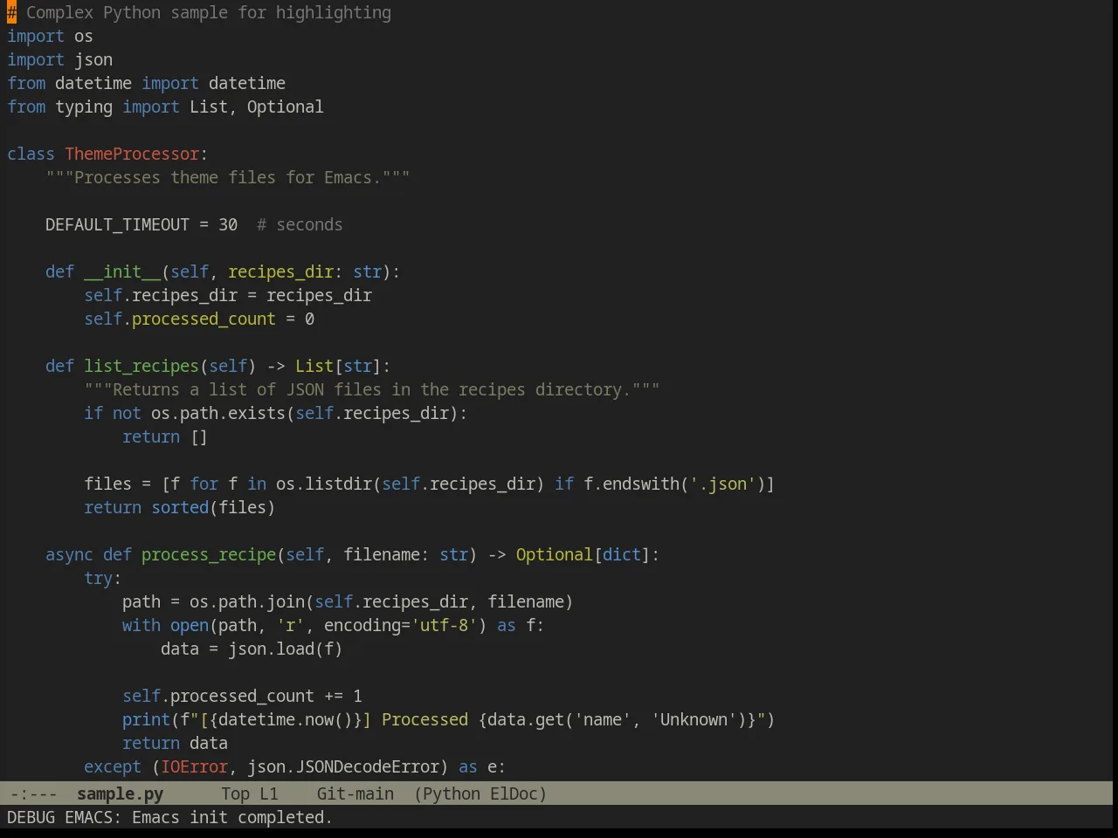Click the '.json' string literal
This screenshot has height=838, width=1118.
(x=722, y=484)
